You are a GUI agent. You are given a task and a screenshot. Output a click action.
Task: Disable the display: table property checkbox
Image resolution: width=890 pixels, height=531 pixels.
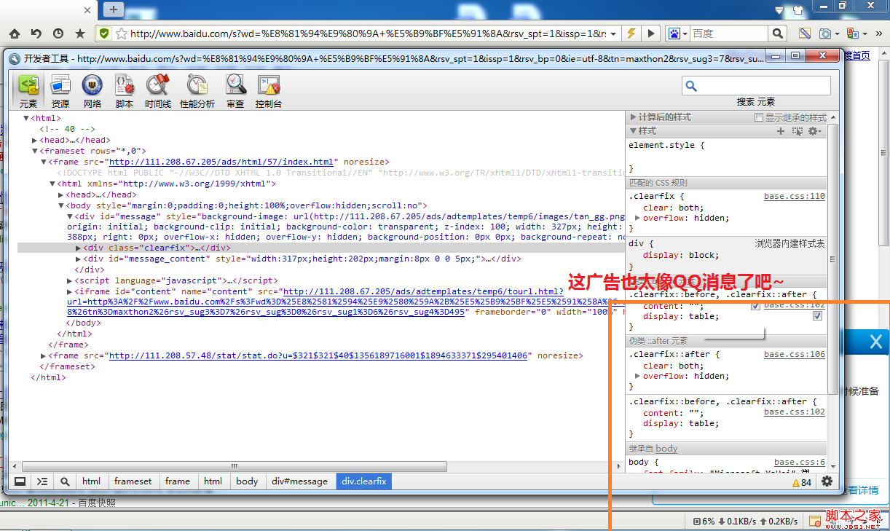click(817, 316)
